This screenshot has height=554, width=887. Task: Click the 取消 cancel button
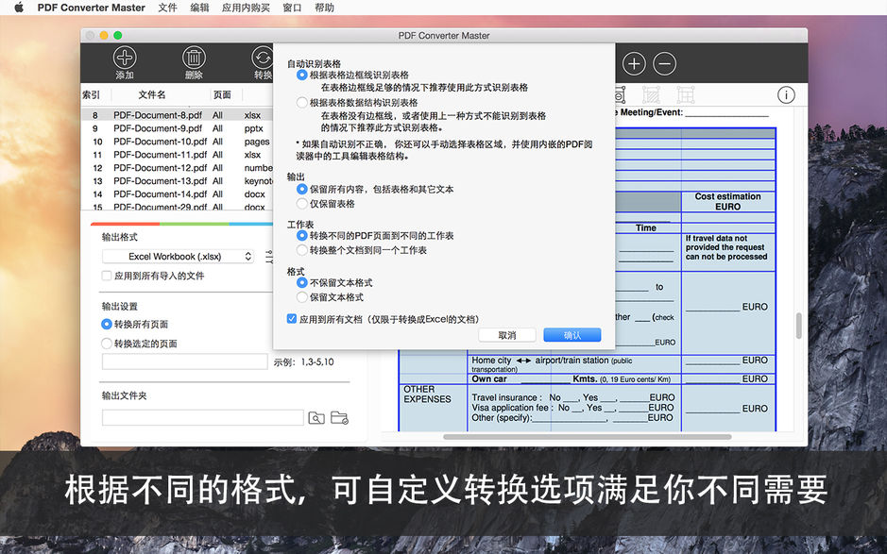click(507, 334)
